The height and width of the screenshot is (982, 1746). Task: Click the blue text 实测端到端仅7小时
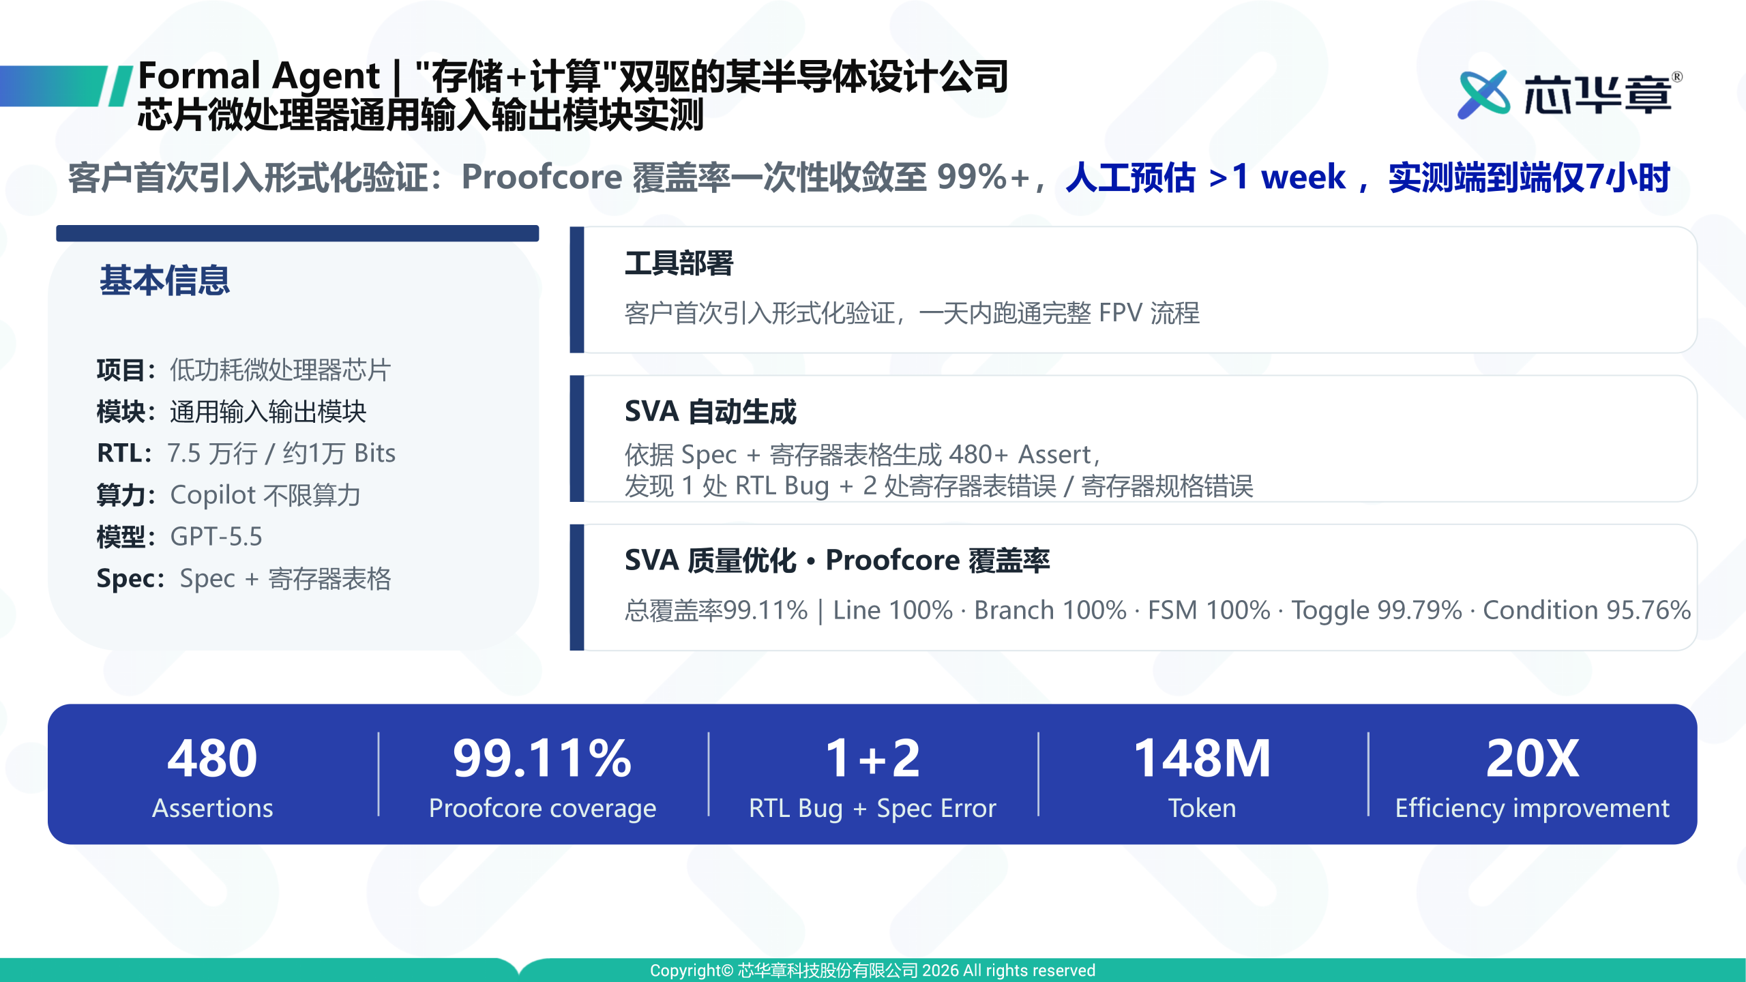(1528, 177)
